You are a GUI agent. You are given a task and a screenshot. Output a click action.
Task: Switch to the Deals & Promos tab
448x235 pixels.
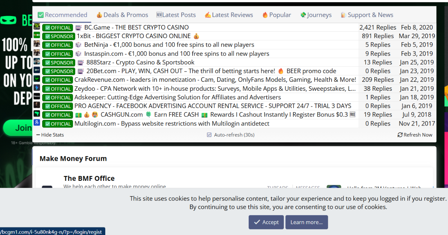[122, 15]
